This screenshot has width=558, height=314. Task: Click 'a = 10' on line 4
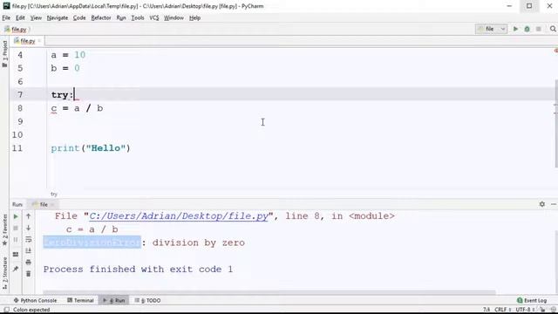pyautogui.click(x=68, y=55)
